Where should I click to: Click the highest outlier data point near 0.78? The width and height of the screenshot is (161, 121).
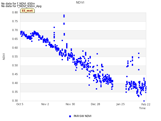point(64,15)
